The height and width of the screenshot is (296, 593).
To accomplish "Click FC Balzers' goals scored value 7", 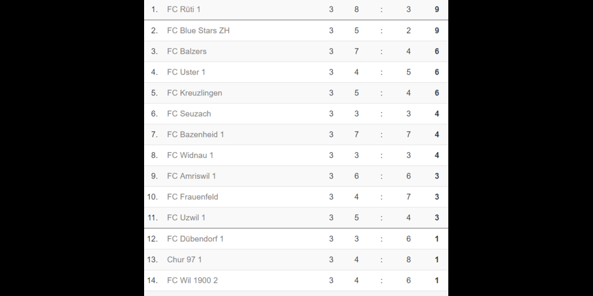I will pos(356,52).
